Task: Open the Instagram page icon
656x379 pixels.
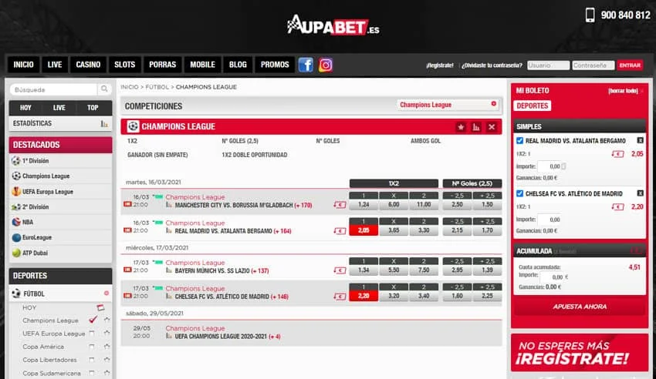Action: (x=326, y=65)
